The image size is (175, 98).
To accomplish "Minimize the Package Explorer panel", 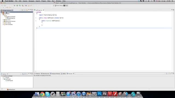I will [x=30, y=10].
